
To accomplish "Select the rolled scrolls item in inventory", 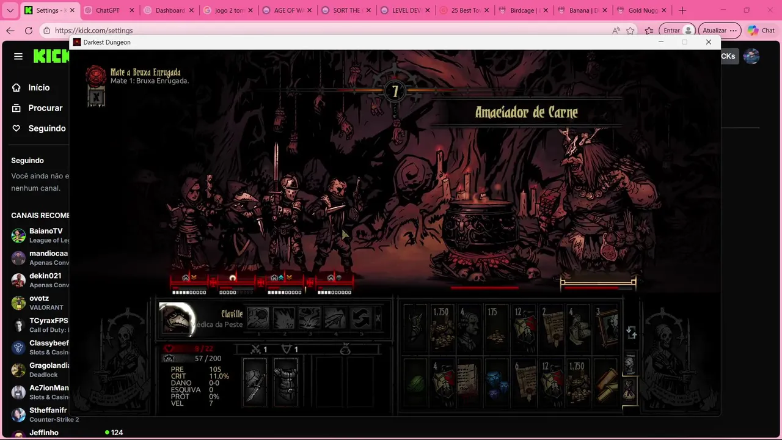I will coord(606,384).
